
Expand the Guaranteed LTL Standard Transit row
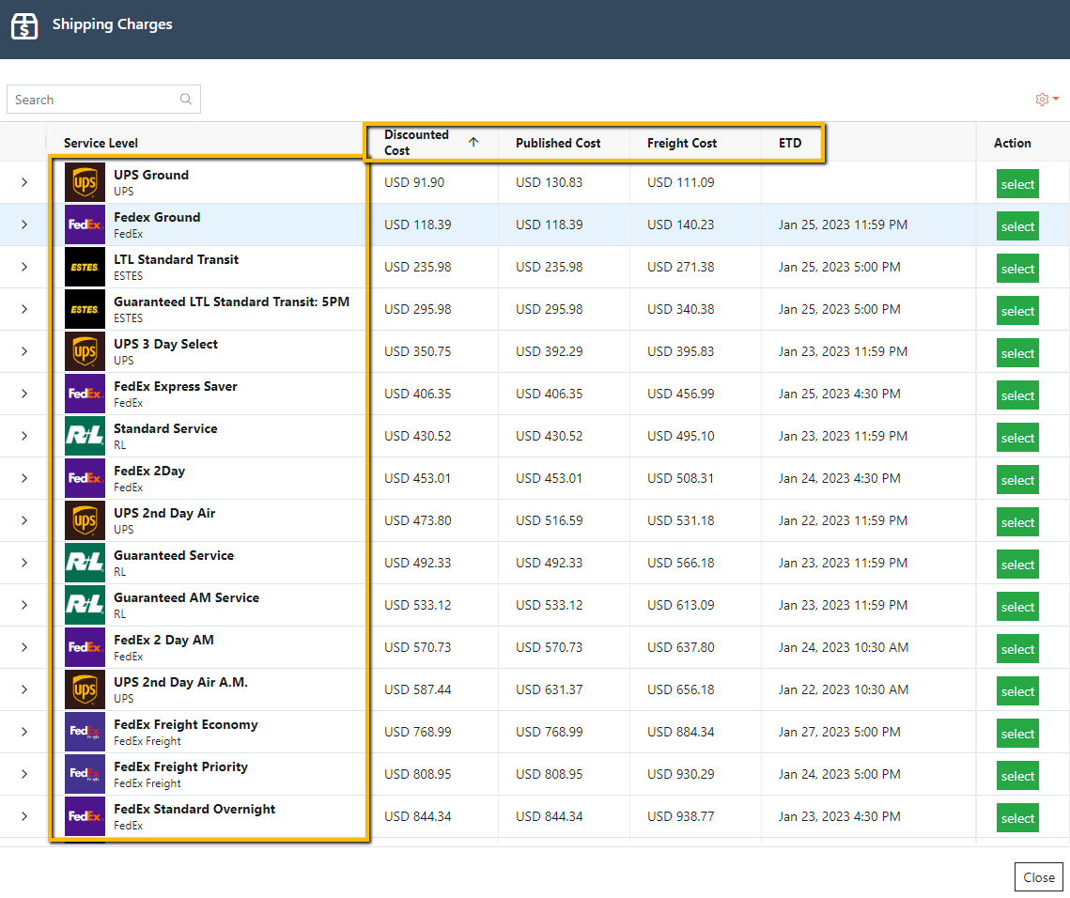23,309
